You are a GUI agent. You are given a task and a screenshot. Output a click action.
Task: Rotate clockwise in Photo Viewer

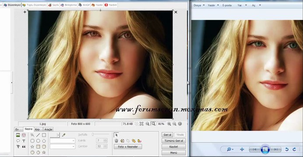point(294,149)
